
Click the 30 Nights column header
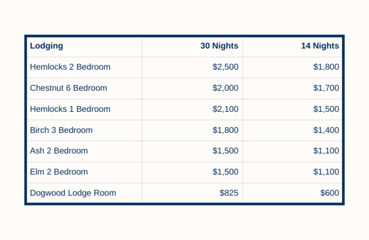click(219, 46)
